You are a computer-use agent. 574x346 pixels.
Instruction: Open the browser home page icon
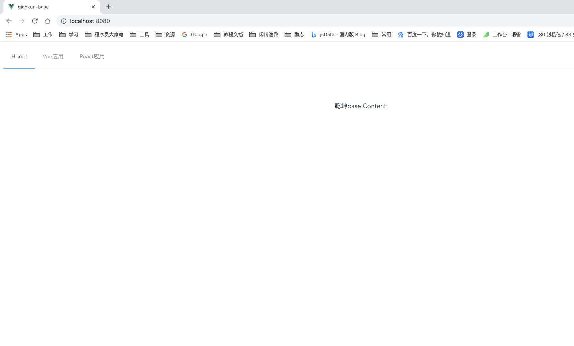pyautogui.click(x=47, y=21)
